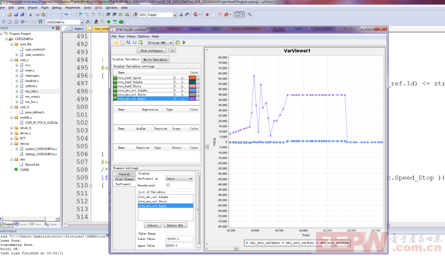Image resolution: width=445 pixels, height=256 pixels.
Task: Toggle the green D marker for stru_smo_est.Ialpha
Action: click(115, 90)
